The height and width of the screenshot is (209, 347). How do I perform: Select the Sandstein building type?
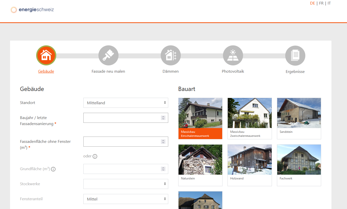click(299, 119)
